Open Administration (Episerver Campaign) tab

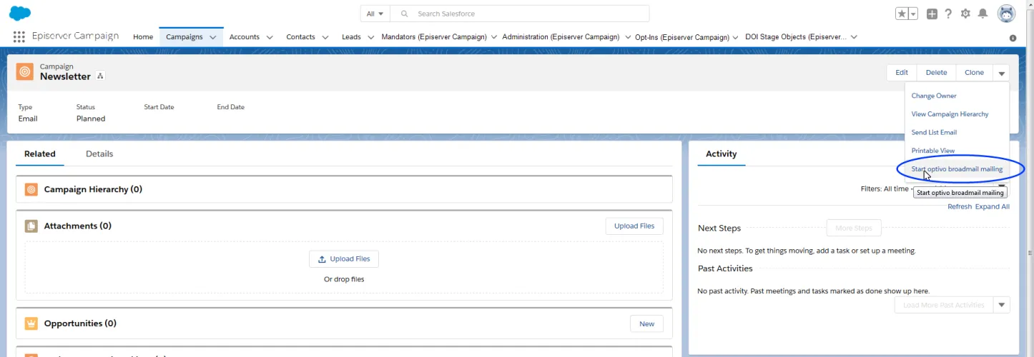pos(561,37)
